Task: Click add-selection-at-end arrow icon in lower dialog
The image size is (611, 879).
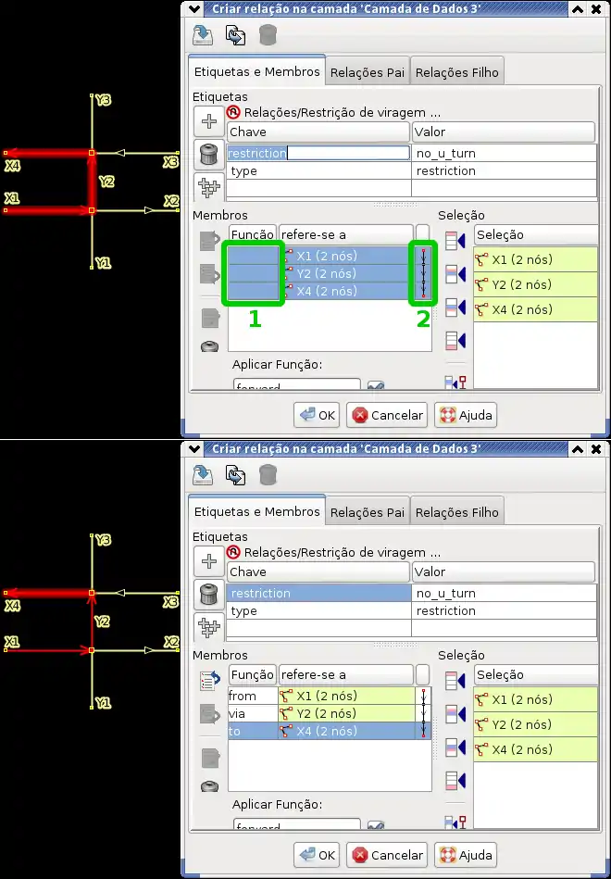Action: tap(455, 780)
